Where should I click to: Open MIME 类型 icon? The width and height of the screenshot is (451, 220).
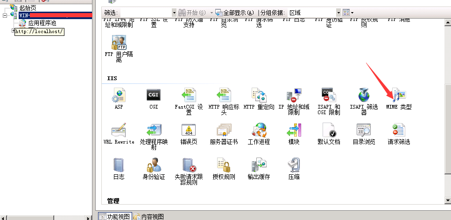pos(399,95)
